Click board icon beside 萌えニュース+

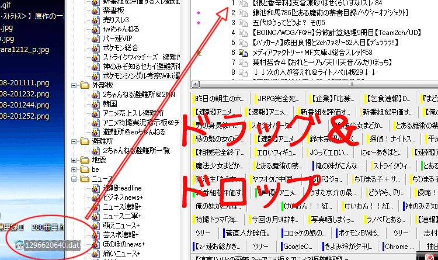[x=96, y=226]
